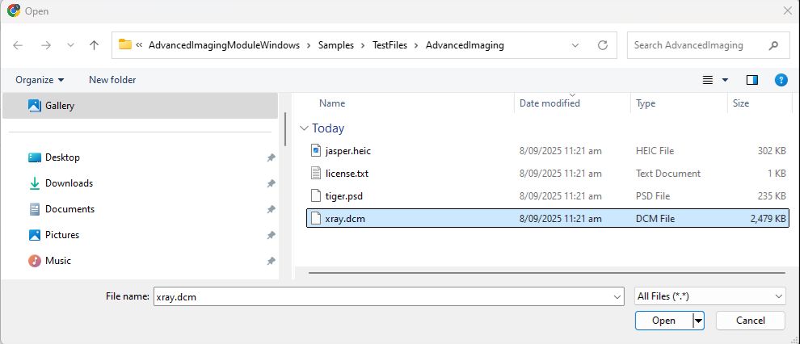Click the AdvancedImagingModuleWindows breadcrumb
The height and width of the screenshot is (344, 800).
(224, 45)
